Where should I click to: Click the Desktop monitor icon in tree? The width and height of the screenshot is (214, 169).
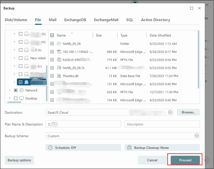tap(22, 99)
